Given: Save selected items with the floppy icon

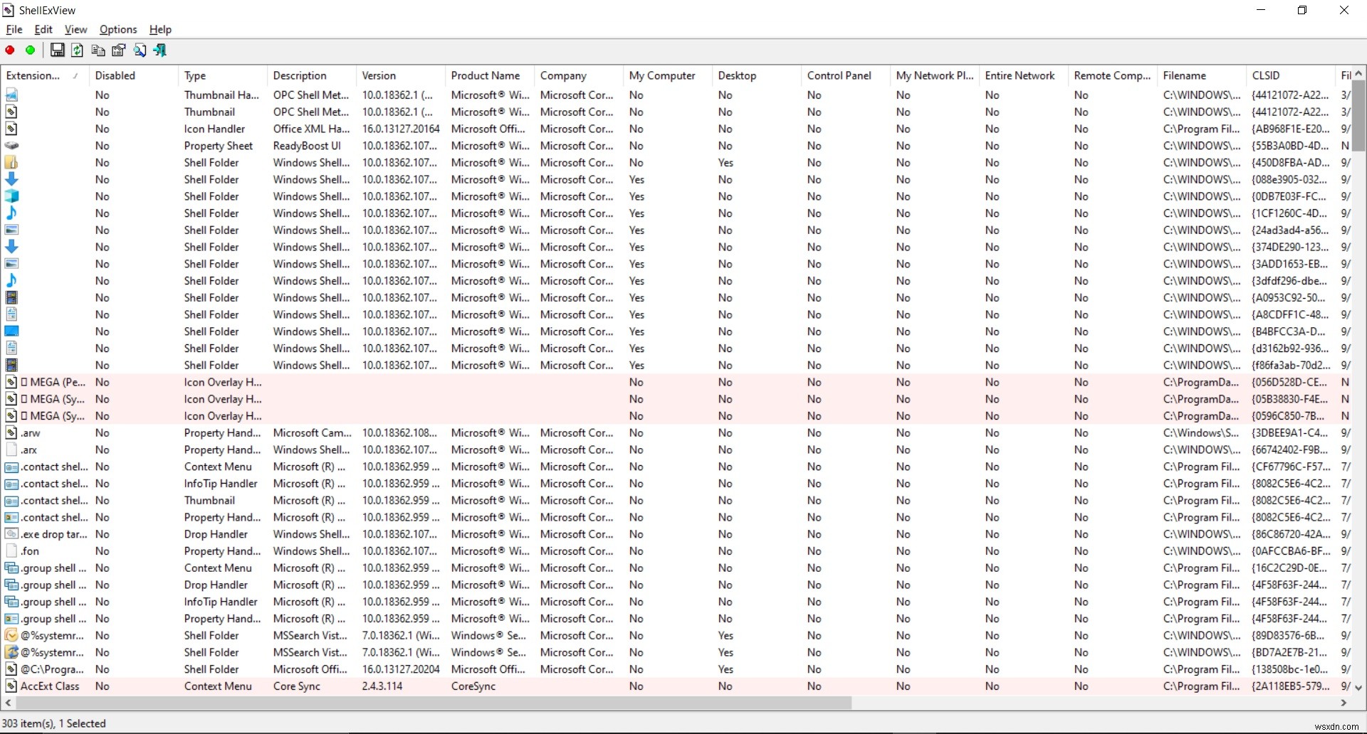Looking at the screenshot, I should coord(57,50).
